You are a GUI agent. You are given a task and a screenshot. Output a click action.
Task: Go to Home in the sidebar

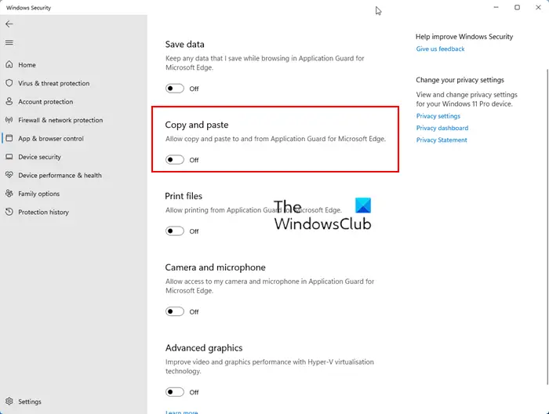[74, 65]
